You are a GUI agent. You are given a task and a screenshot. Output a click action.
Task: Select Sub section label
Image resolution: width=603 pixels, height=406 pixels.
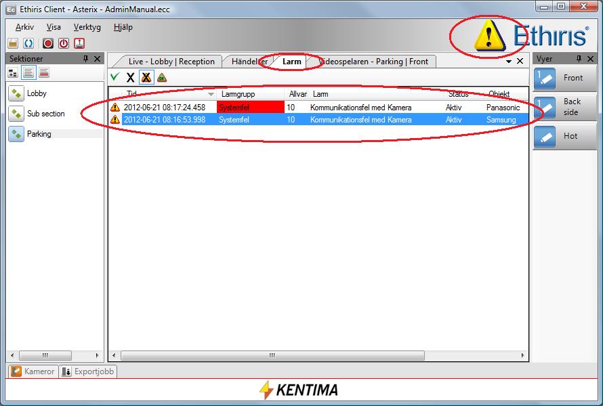click(x=46, y=114)
